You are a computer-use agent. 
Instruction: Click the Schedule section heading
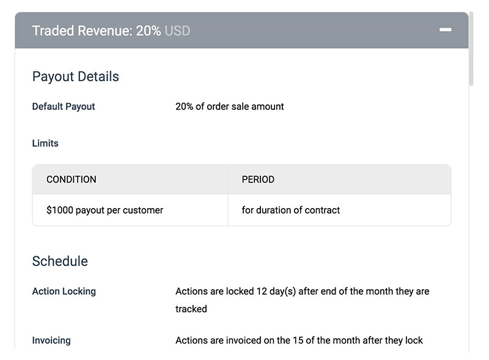(x=60, y=261)
